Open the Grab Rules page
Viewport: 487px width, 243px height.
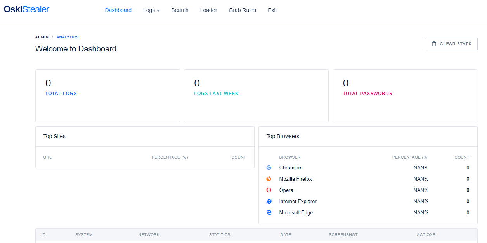click(243, 10)
